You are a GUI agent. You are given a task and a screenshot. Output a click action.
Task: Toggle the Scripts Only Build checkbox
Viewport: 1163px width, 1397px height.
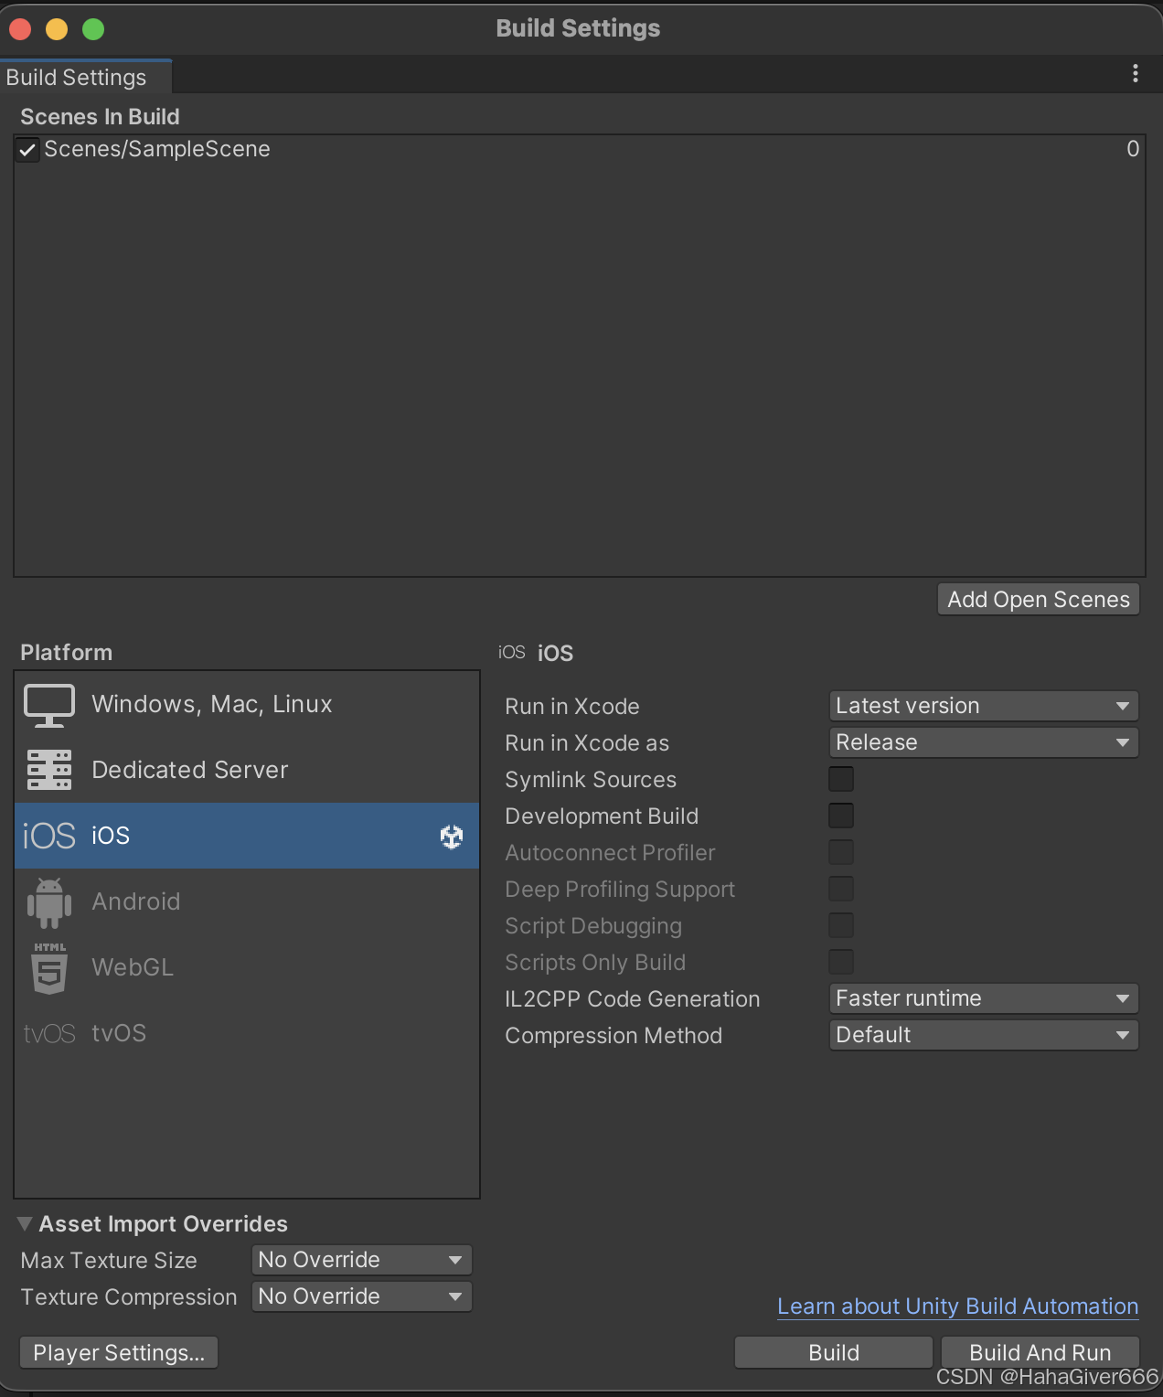[841, 962]
